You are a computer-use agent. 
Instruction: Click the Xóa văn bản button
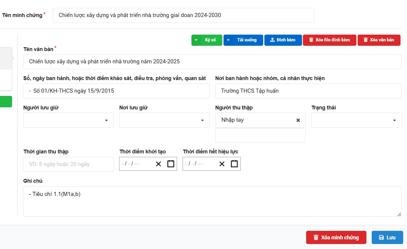[x=379, y=40]
